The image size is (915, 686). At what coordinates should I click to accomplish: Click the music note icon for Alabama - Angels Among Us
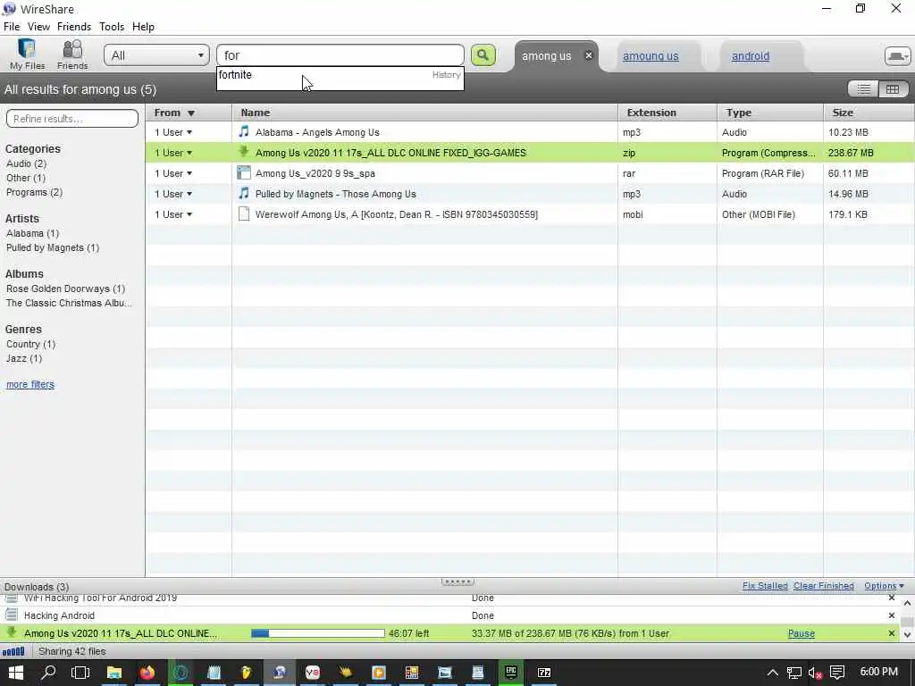[244, 132]
